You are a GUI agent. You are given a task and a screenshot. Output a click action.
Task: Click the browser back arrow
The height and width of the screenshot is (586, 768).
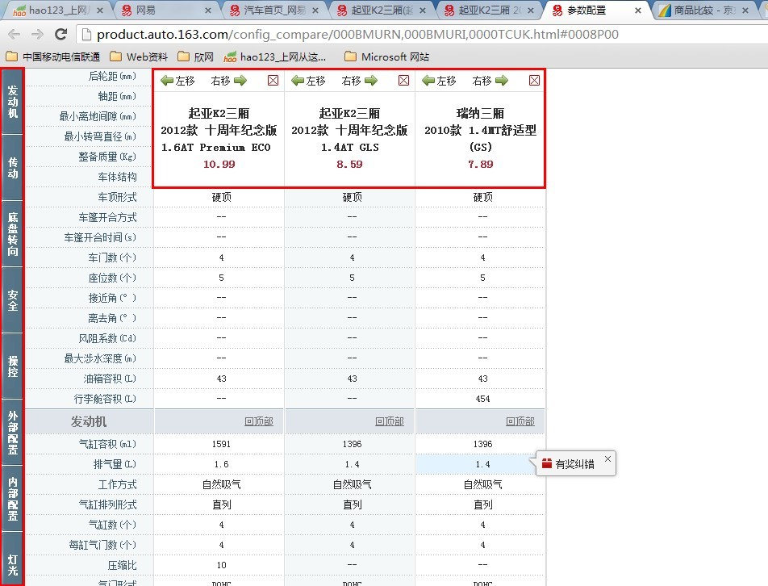[15, 34]
